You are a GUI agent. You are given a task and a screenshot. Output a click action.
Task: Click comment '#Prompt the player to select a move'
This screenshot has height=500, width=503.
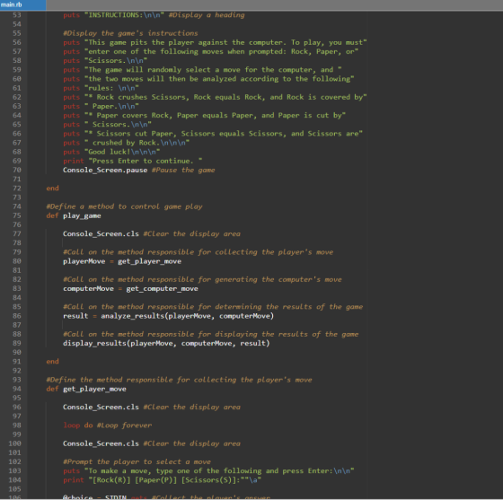[x=137, y=462]
